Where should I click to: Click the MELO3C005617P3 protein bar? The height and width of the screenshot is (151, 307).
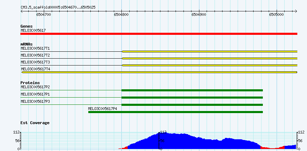pyautogui.click(x=141, y=105)
